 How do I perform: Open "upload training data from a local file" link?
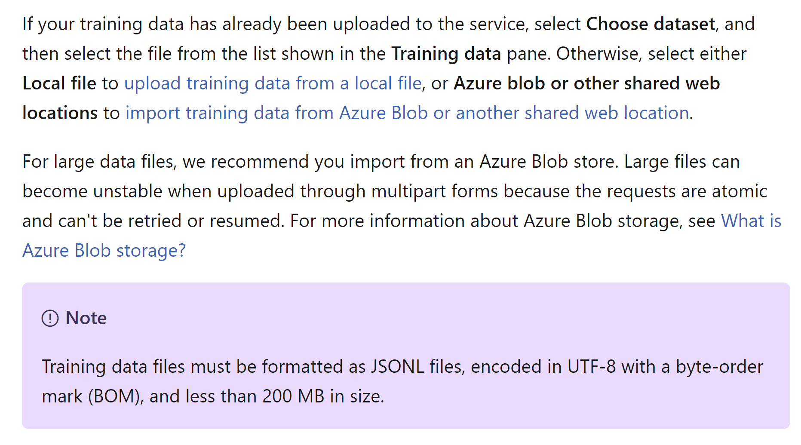pos(273,83)
